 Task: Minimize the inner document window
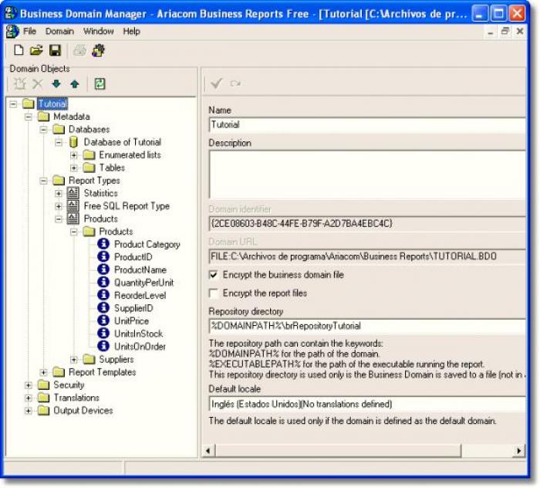pyautogui.click(x=491, y=32)
